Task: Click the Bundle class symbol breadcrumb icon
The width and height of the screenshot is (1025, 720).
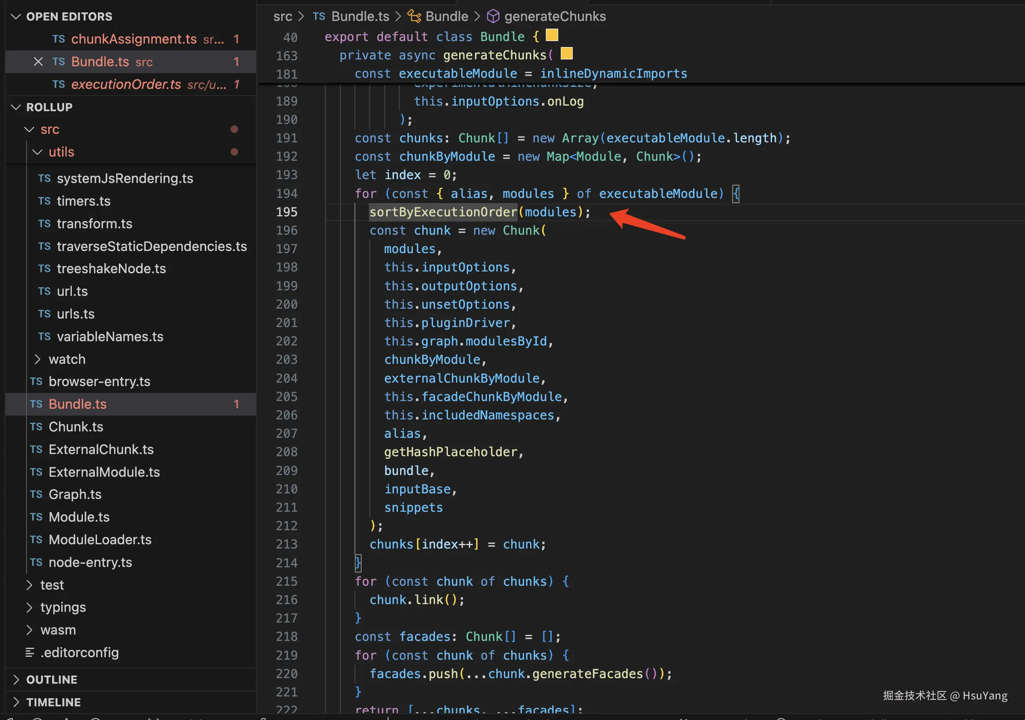Action: tap(414, 17)
